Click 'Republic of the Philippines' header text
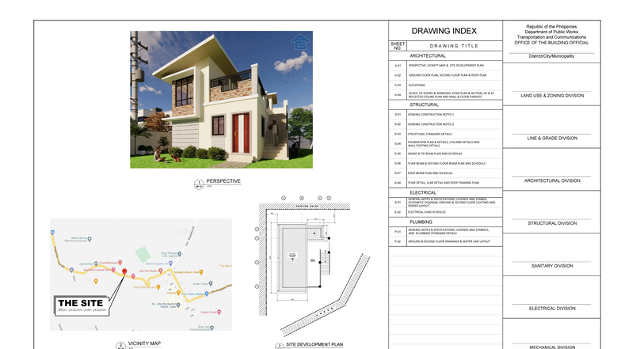 coord(551,27)
